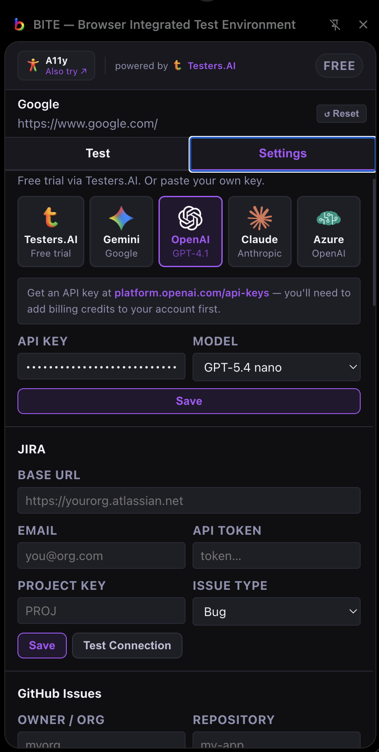Screen dimensions: 379x752
Task: Click the Reset button
Action: click(341, 113)
